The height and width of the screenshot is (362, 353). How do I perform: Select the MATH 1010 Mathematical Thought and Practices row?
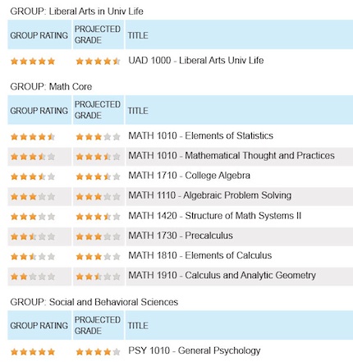point(180,156)
